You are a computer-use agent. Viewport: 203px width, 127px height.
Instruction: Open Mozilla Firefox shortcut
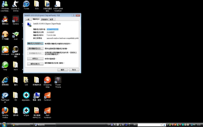point(5,113)
